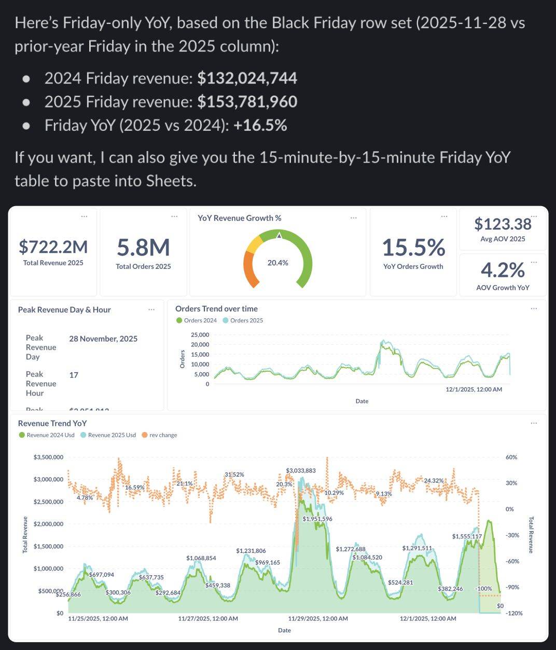Open the Orders Trend over time chart menu

534,308
